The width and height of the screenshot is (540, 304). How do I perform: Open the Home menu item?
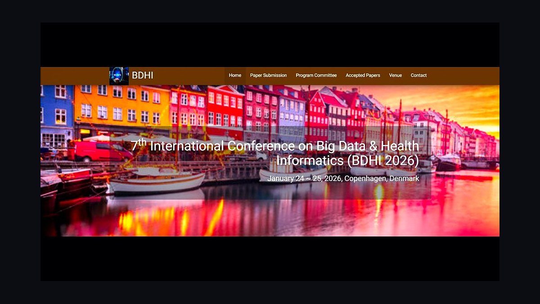click(x=235, y=75)
